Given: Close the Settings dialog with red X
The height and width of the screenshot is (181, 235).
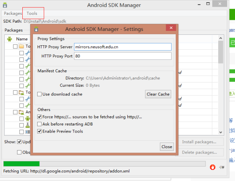Looking at the screenshot, I should pyautogui.click(x=171, y=28).
